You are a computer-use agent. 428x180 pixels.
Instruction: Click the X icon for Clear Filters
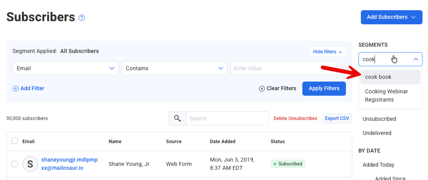(x=262, y=89)
